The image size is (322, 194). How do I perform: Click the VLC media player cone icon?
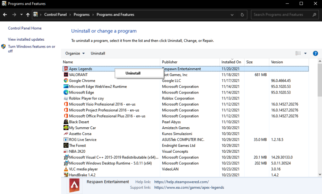66,169
